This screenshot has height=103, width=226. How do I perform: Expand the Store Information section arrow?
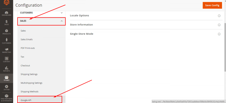pos(219,25)
